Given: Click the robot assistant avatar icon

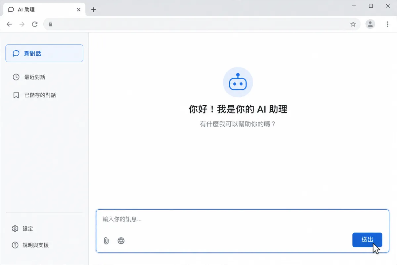Looking at the screenshot, I should [238, 82].
